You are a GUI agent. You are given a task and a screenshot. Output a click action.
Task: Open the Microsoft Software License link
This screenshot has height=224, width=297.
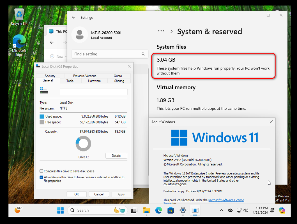coord(226,200)
